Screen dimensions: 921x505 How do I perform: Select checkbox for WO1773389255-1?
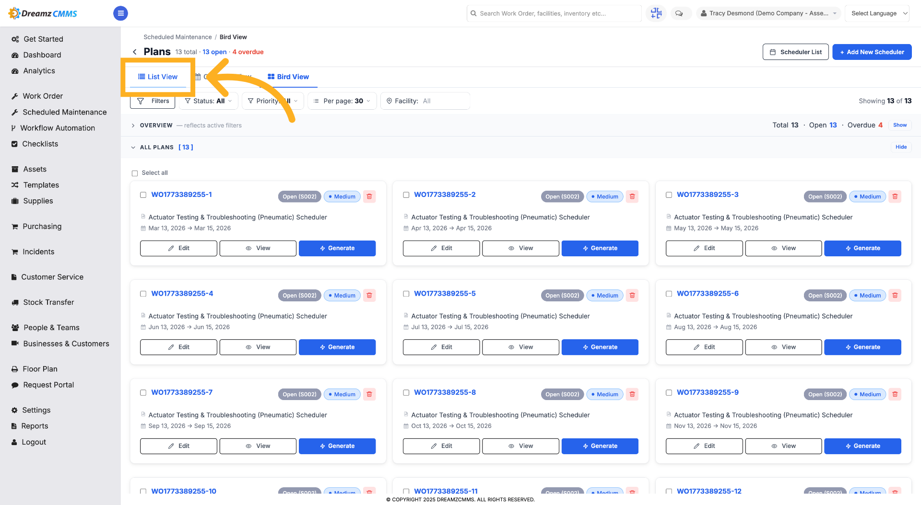[x=143, y=195]
